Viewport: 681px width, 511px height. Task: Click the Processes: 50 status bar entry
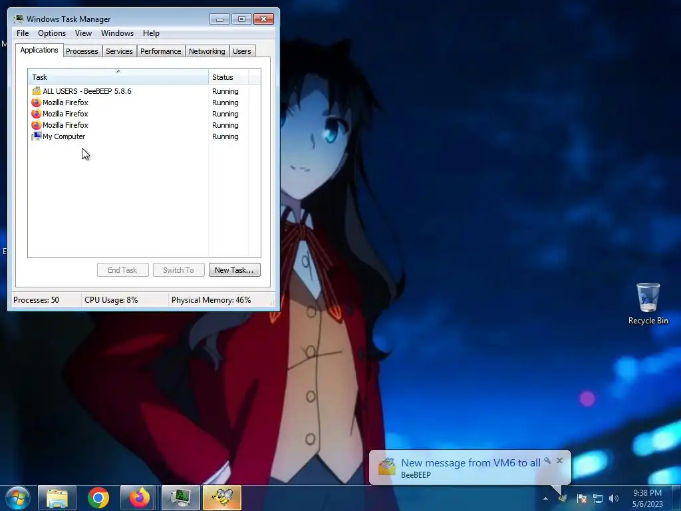[x=36, y=300]
